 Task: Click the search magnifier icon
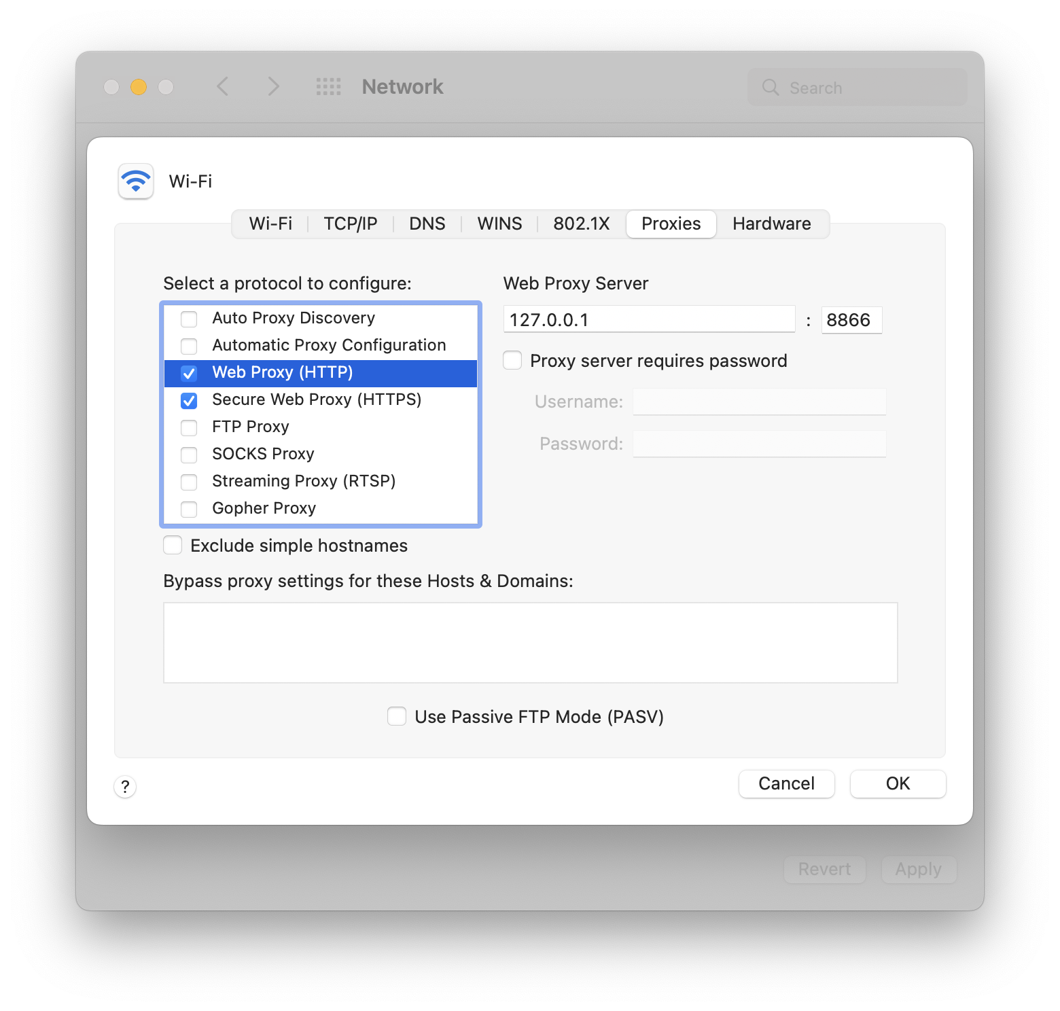771,87
